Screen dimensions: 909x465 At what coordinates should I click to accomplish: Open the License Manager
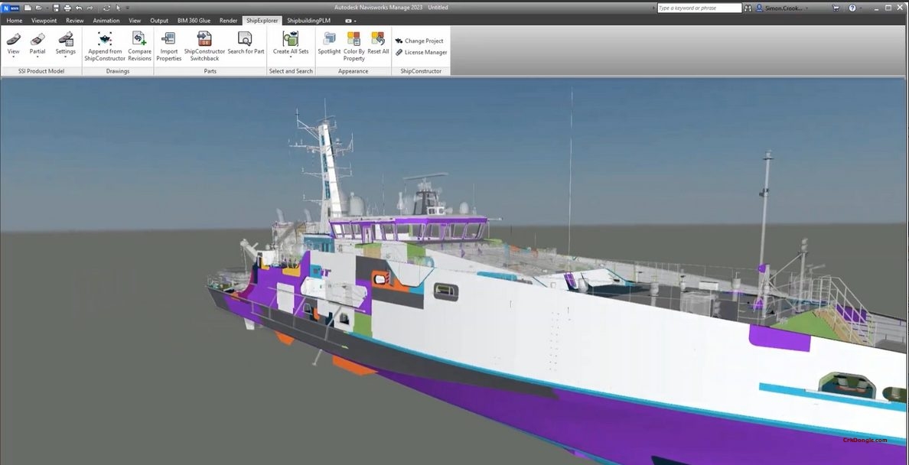point(422,52)
